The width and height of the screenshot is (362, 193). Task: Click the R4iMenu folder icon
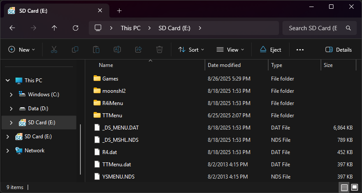(x=97, y=102)
